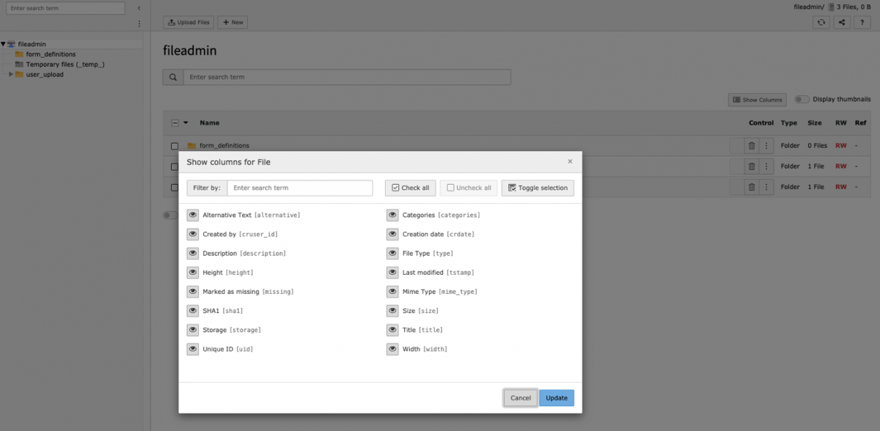
Task: Click the reload icon in top bar
Action: 821,22
